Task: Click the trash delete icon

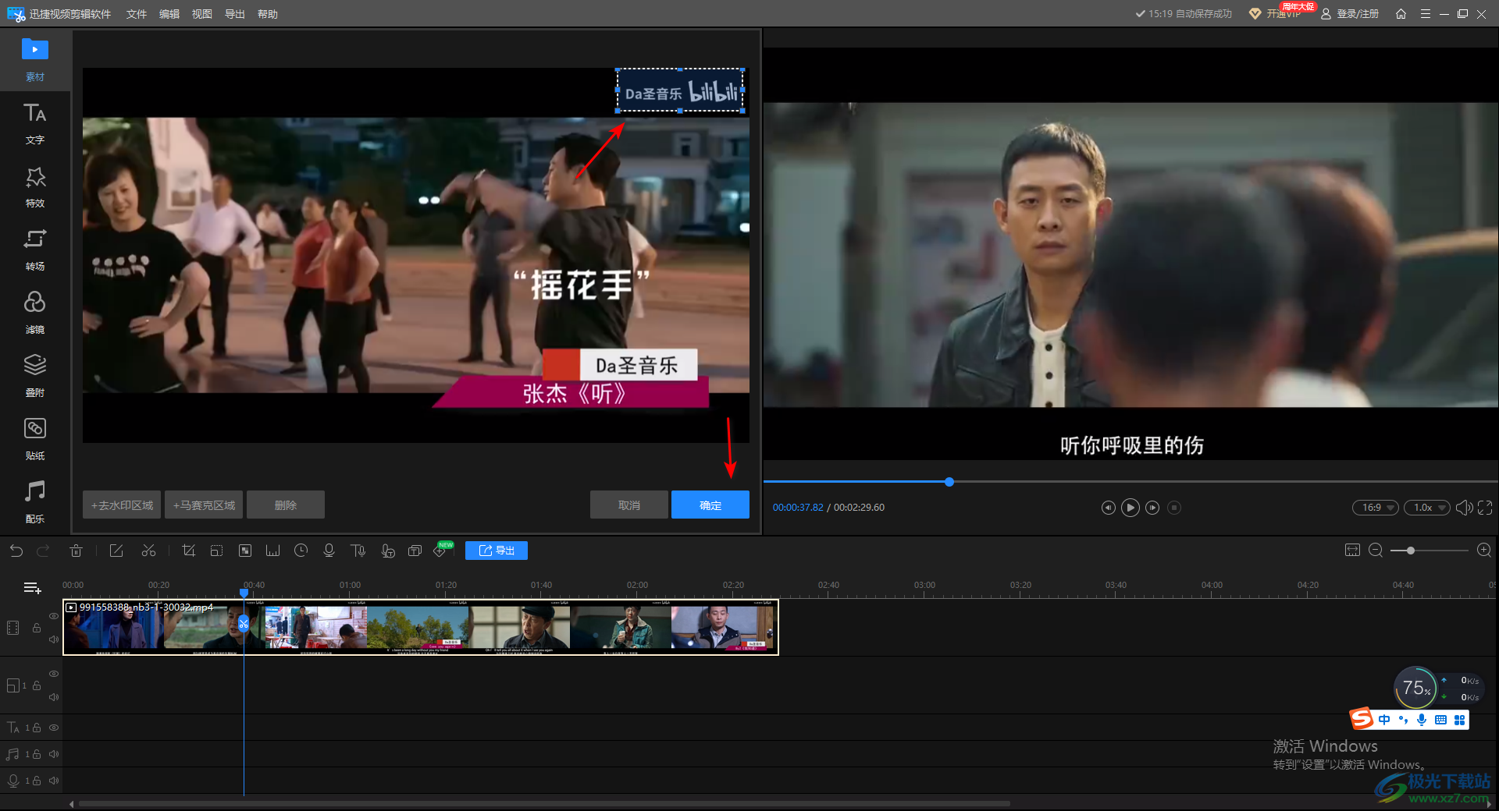Action: tap(76, 551)
